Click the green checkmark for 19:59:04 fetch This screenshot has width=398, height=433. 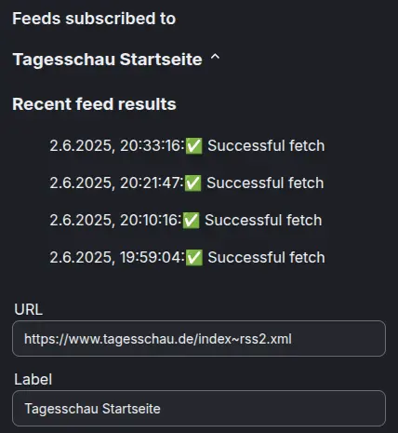pos(194,258)
